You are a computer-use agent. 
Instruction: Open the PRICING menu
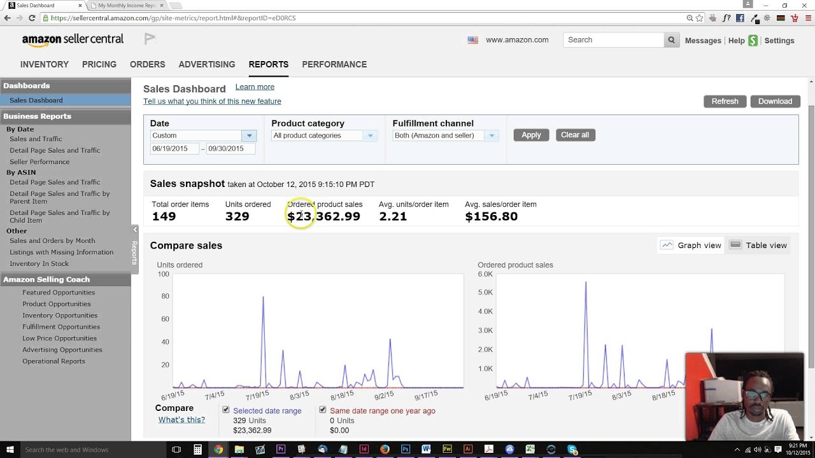pos(99,64)
